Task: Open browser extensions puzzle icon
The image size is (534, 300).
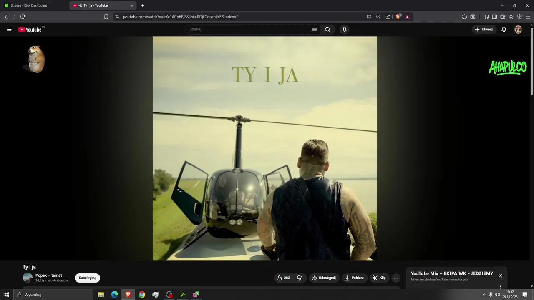Action: pos(464,17)
